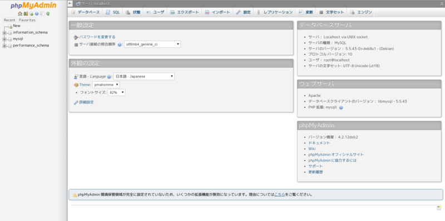This screenshot has width=445, height=221.
Task: Click the phpMyAdmin logo
Action: pos(33,6)
